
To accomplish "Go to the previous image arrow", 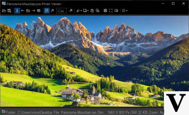I will click(x=23, y=11).
